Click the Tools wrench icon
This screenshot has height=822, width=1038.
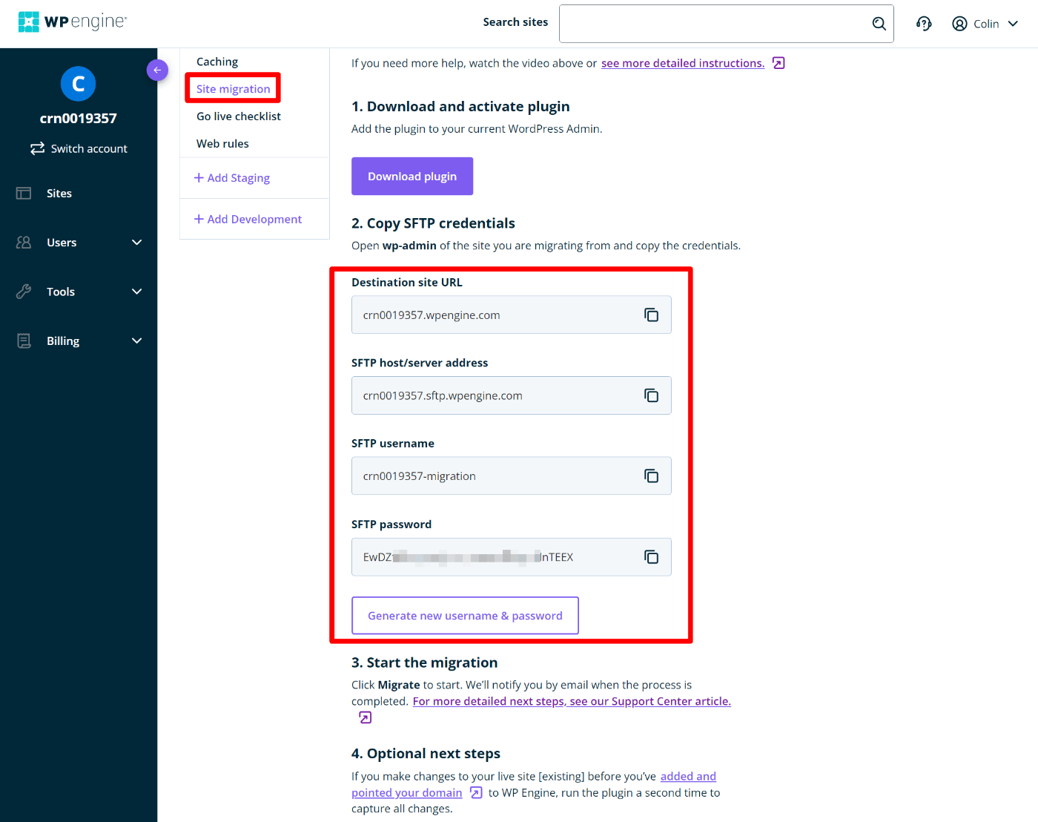[x=24, y=292]
